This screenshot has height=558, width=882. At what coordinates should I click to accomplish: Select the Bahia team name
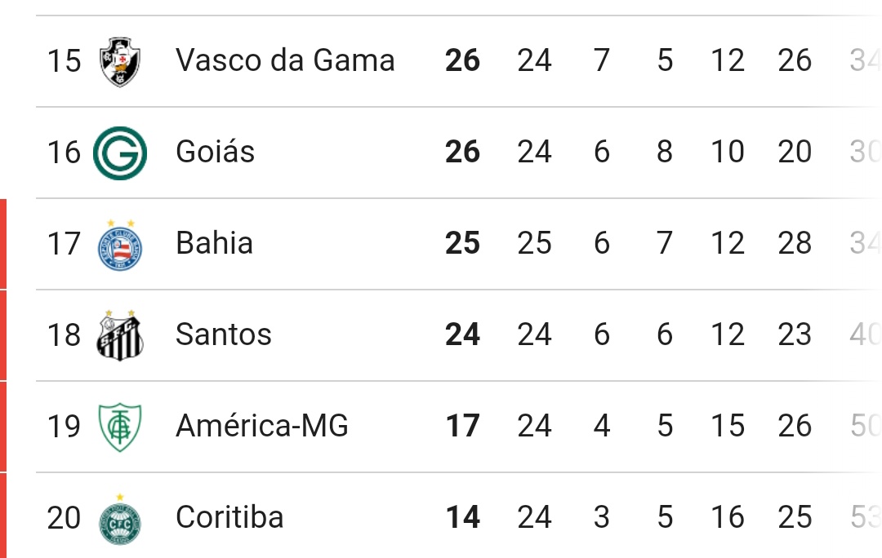(x=214, y=243)
